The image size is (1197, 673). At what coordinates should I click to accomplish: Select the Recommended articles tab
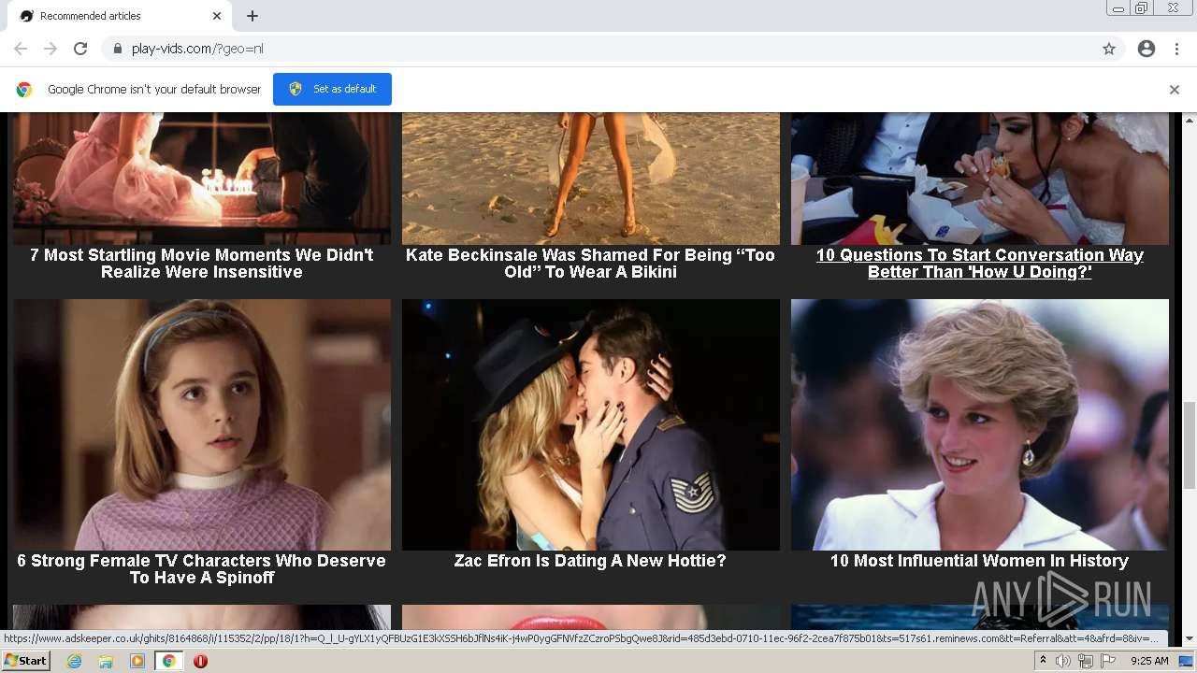[x=120, y=16]
